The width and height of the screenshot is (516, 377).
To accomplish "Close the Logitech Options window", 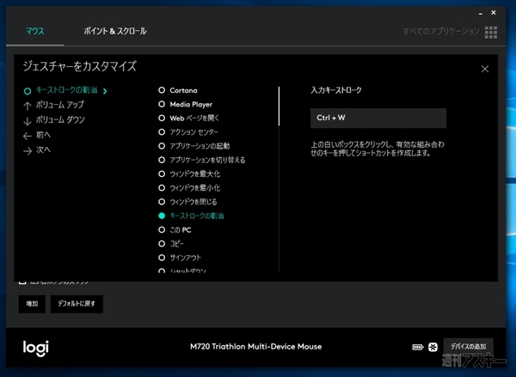I will click(x=494, y=13).
